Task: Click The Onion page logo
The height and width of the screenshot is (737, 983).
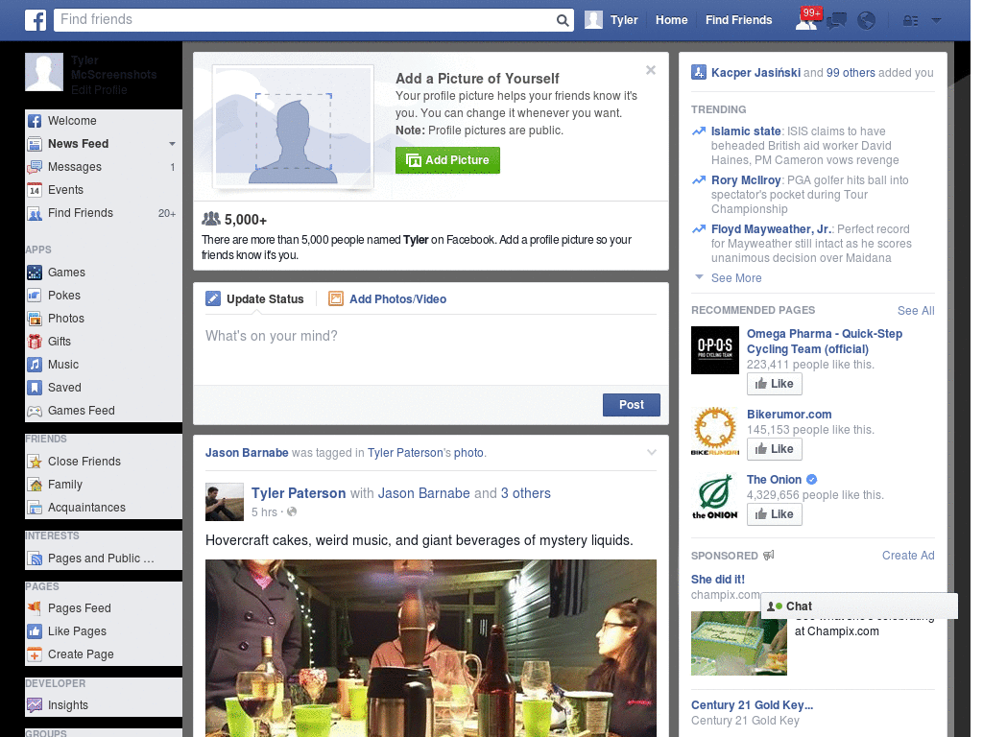Action: 714,497
